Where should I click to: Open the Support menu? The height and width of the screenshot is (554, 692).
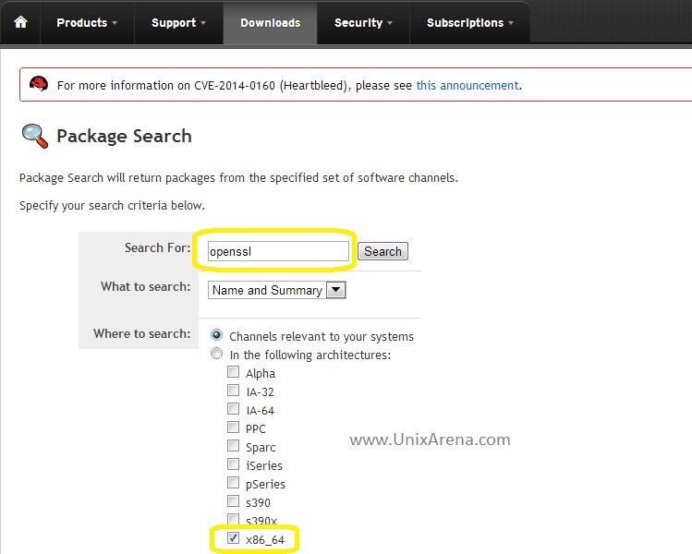tap(178, 22)
